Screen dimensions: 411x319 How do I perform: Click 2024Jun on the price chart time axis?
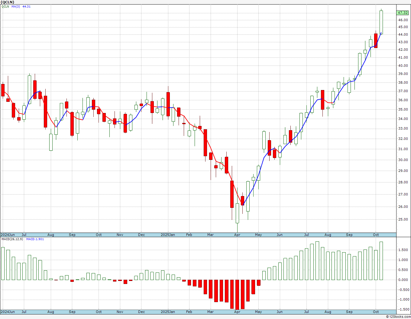click(x=8, y=235)
